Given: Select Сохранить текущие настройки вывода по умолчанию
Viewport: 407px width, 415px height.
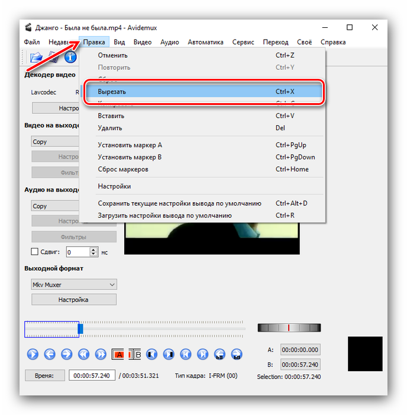Looking at the screenshot, I should [204, 203].
